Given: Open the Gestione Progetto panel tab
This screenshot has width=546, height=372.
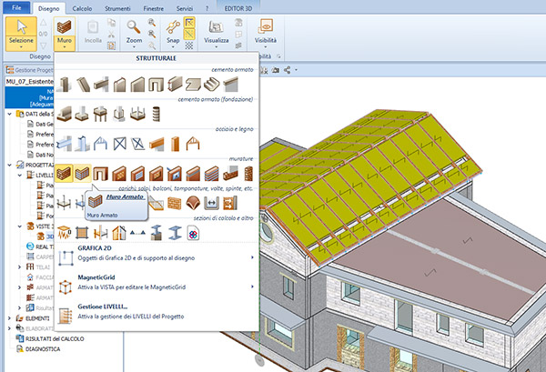Looking at the screenshot, I should pos(29,70).
